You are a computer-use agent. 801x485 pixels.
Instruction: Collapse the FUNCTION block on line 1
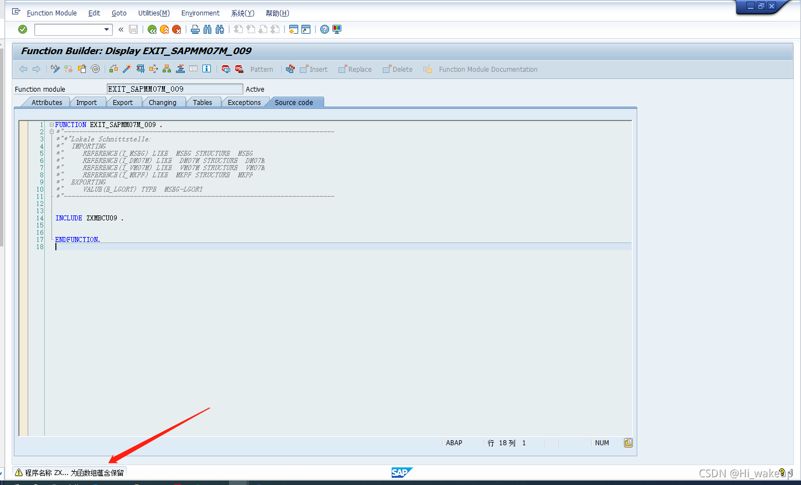[51, 125]
